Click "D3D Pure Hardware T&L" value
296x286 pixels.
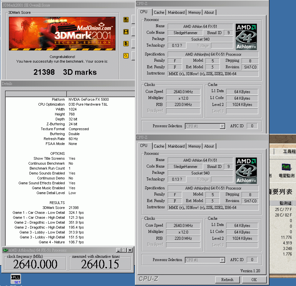click(x=88, y=104)
